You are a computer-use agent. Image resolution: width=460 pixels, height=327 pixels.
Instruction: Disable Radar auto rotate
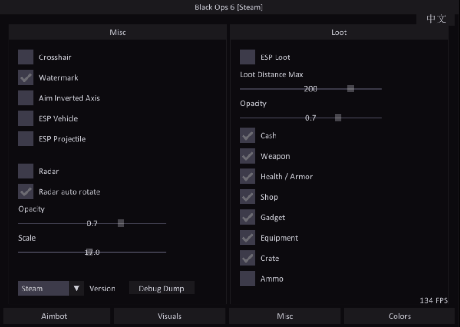[26, 191]
